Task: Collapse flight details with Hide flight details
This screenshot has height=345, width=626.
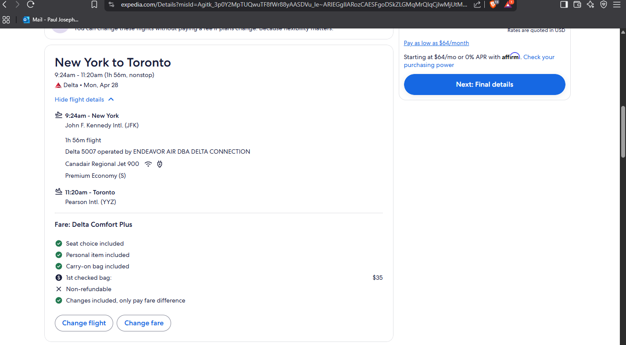Action: (x=79, y=99)
